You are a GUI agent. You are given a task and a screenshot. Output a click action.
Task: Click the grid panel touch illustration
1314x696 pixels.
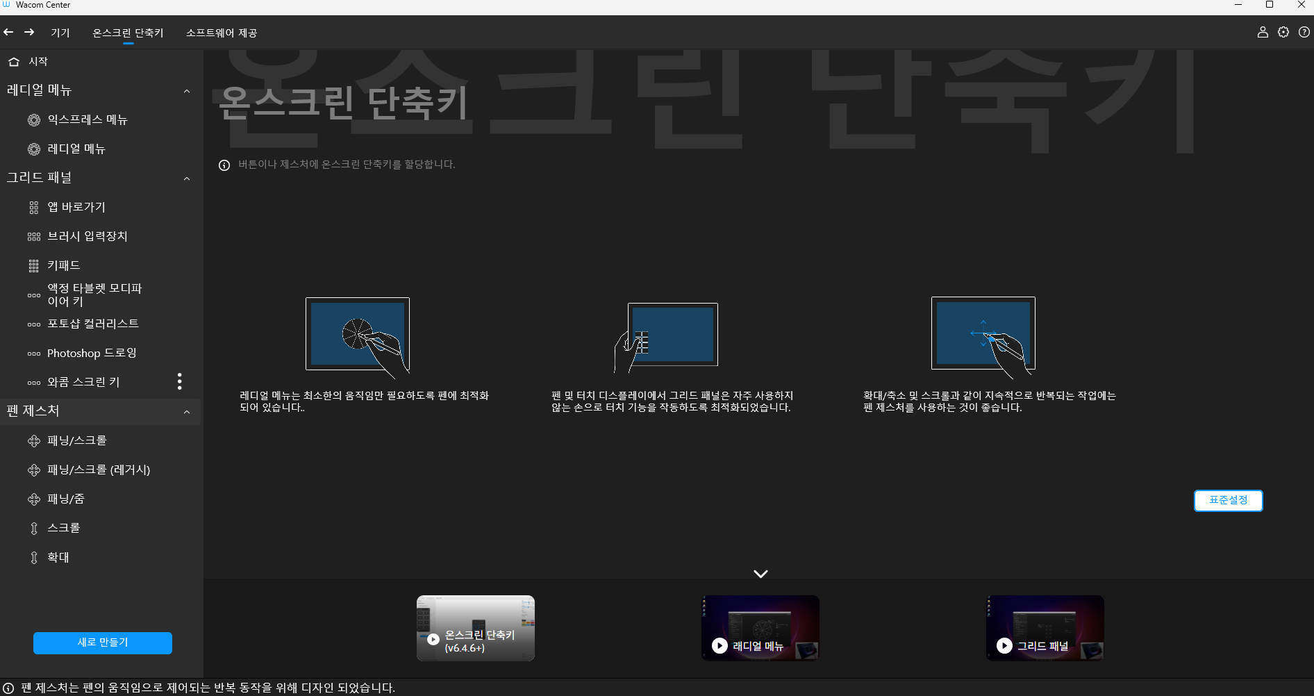coord(667,338)
